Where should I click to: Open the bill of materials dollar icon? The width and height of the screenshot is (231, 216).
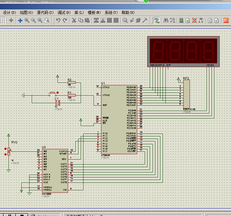[210, 20]
